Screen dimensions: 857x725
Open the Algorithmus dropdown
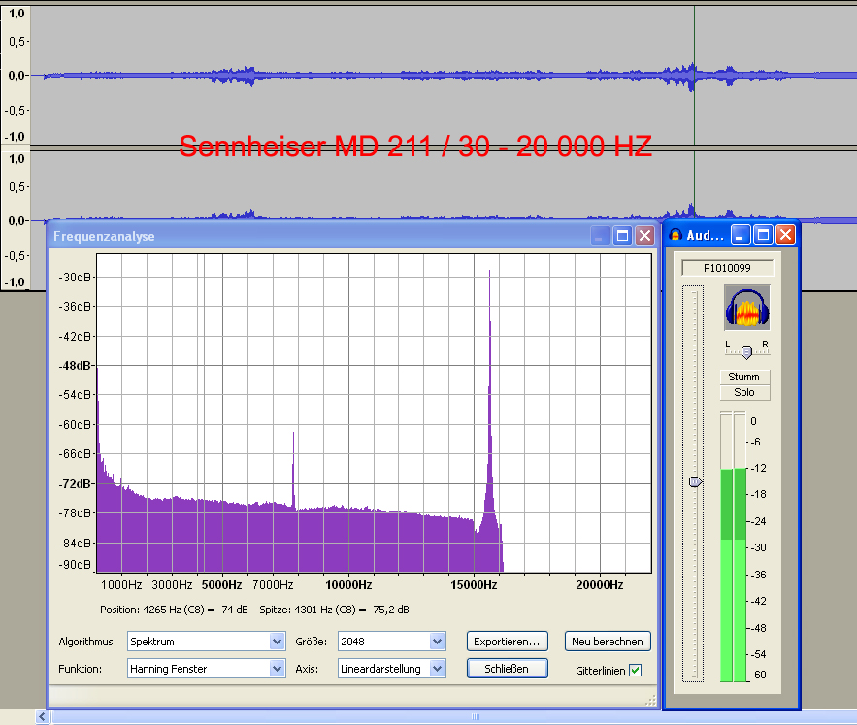(x=277, y=642)
